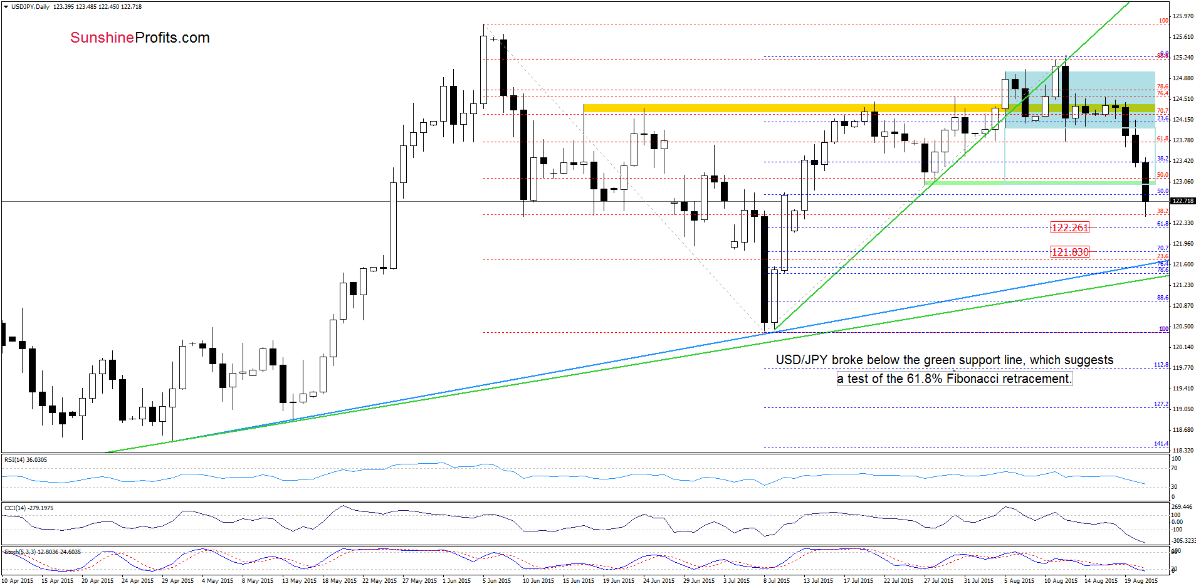Click annotation 'USD/JPY broke below the green support line'
The height and width of the screenshot is (586, 1196).
900,360
